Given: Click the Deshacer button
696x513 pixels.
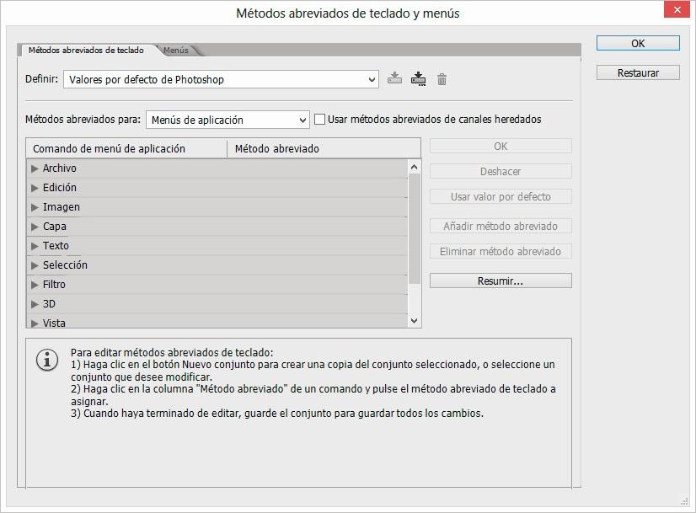Looking at the screenshot, I should click(500, 171).
